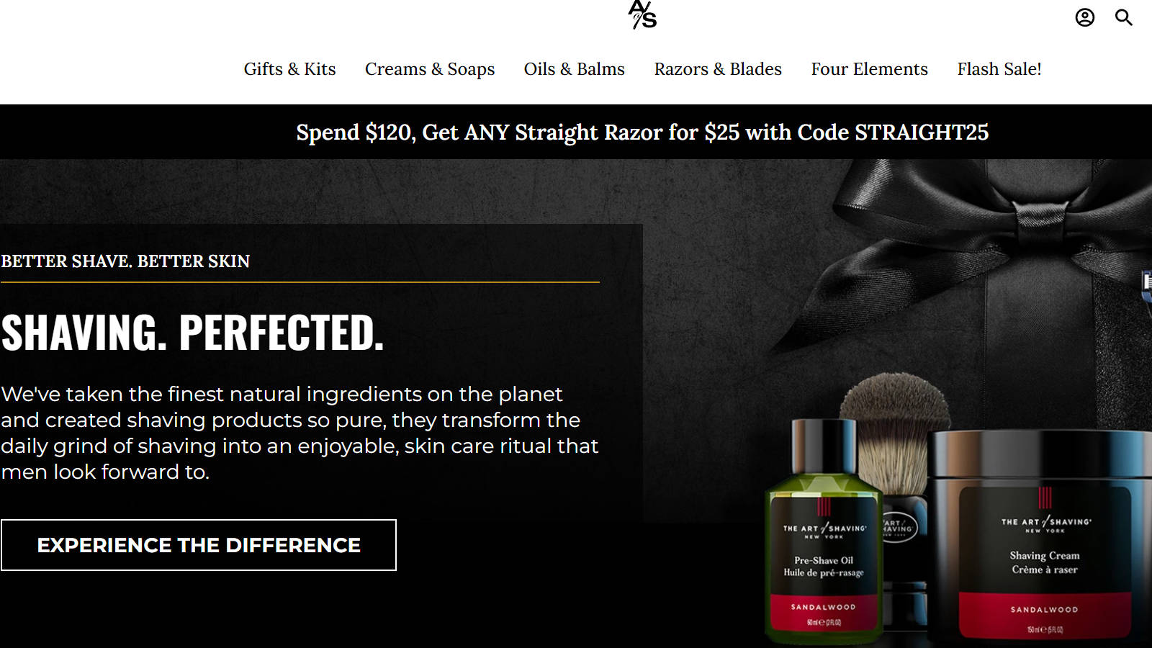Go to the A/S logo homepage
1152x648 pixels.
click(642, 14)
